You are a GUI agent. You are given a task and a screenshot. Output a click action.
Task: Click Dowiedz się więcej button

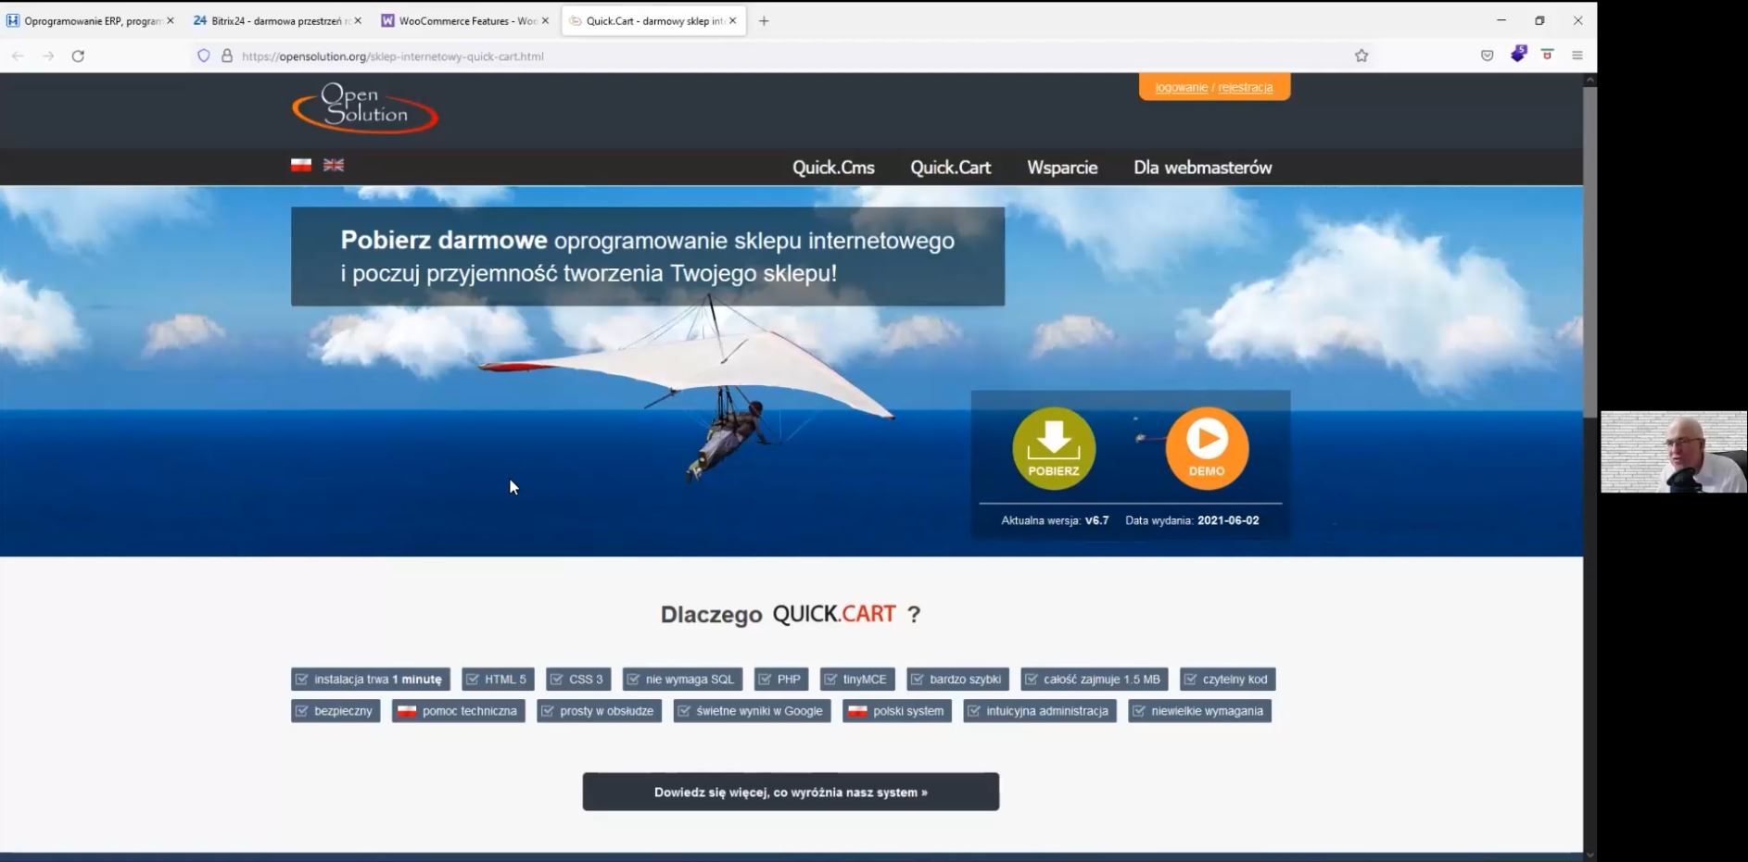(791, 792)
